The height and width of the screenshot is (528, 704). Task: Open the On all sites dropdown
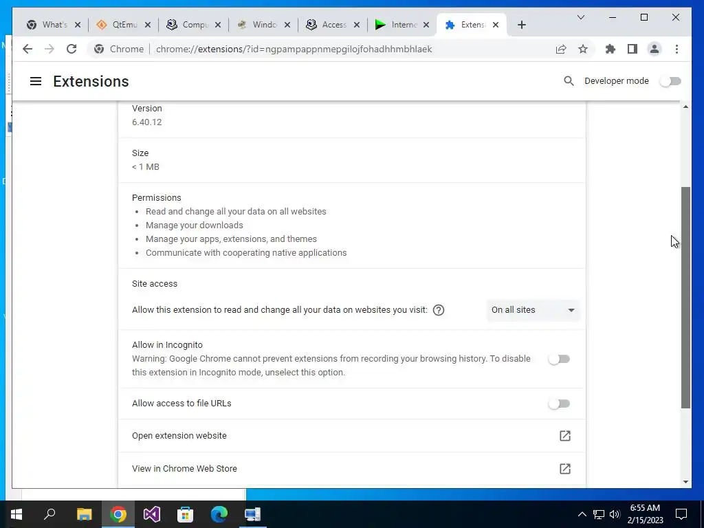(x=533, y=310)
